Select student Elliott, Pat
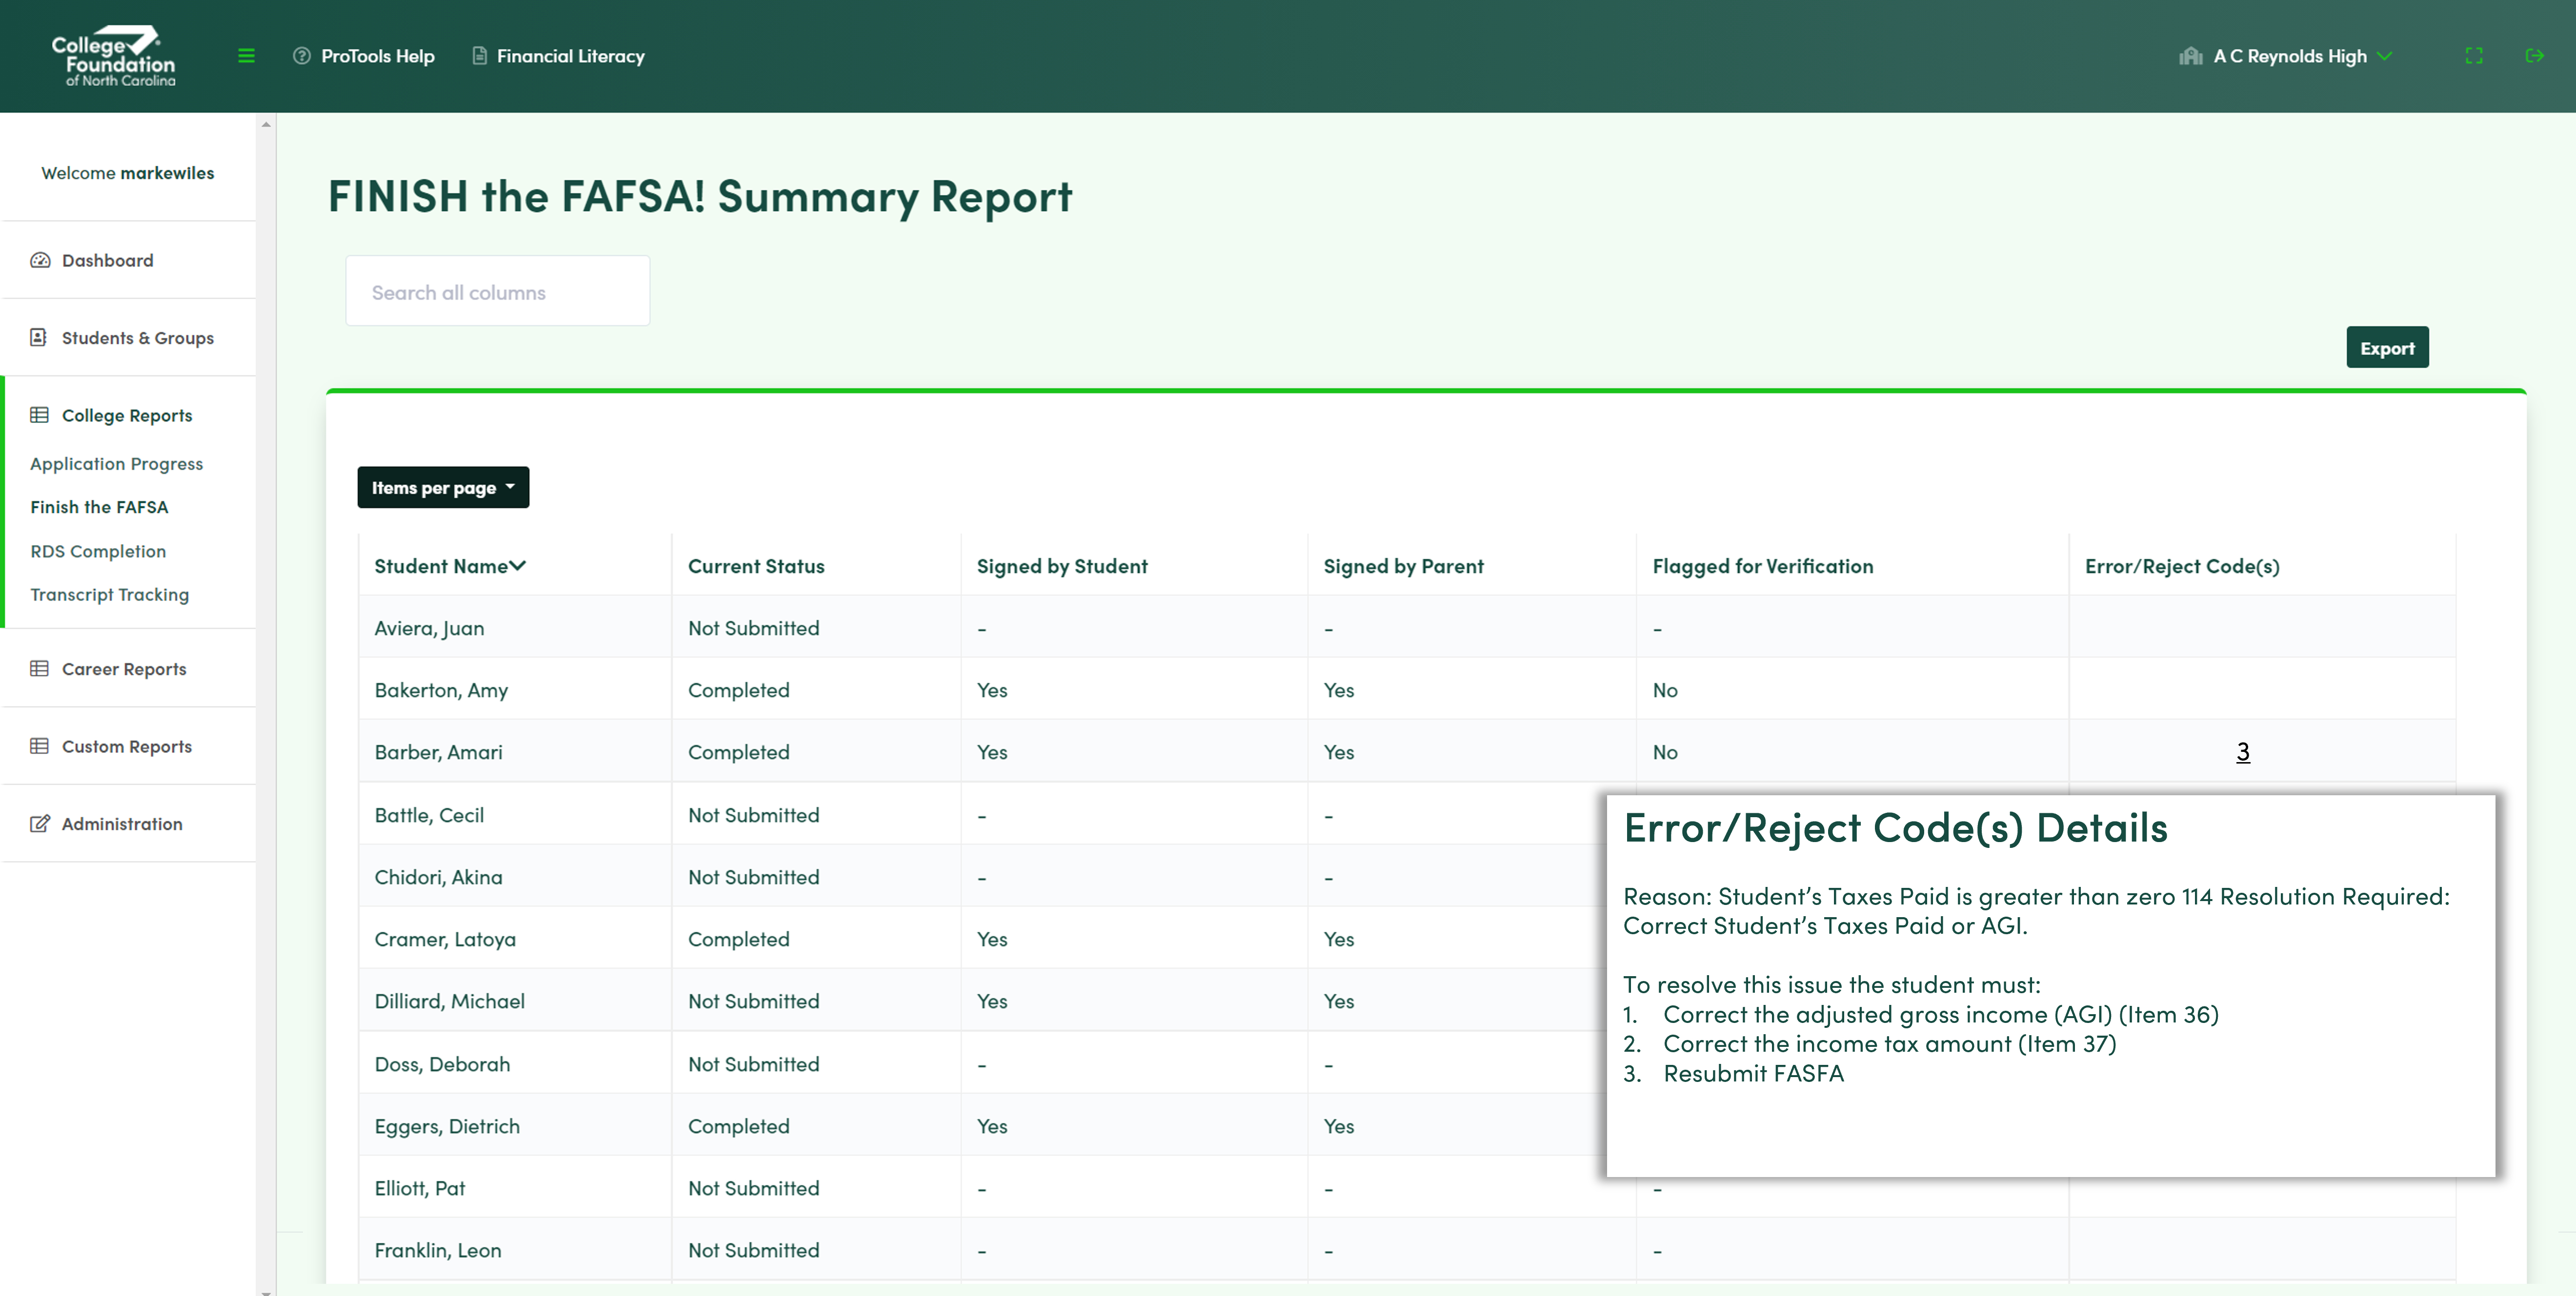The height and width of the screenshot is (1296, 2576). pyautogui.click(x=419, y=1188)
